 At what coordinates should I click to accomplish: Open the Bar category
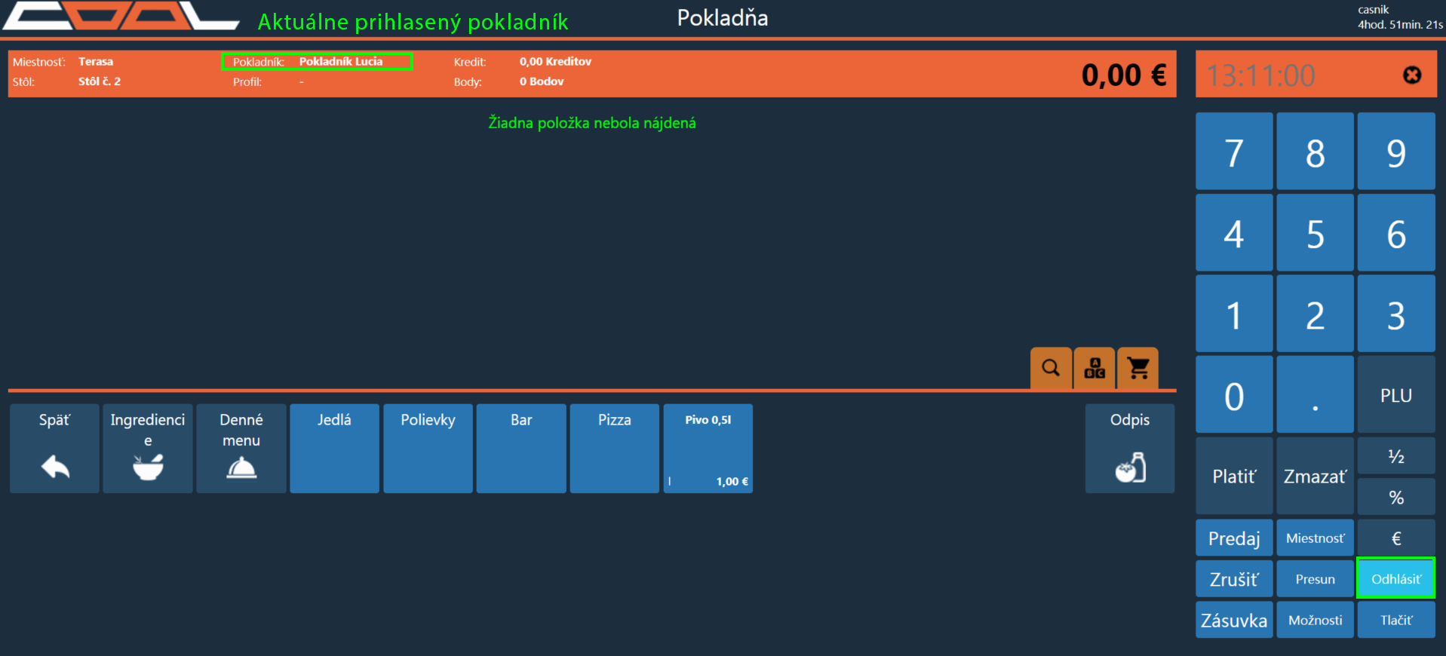[x=521, y=449]
